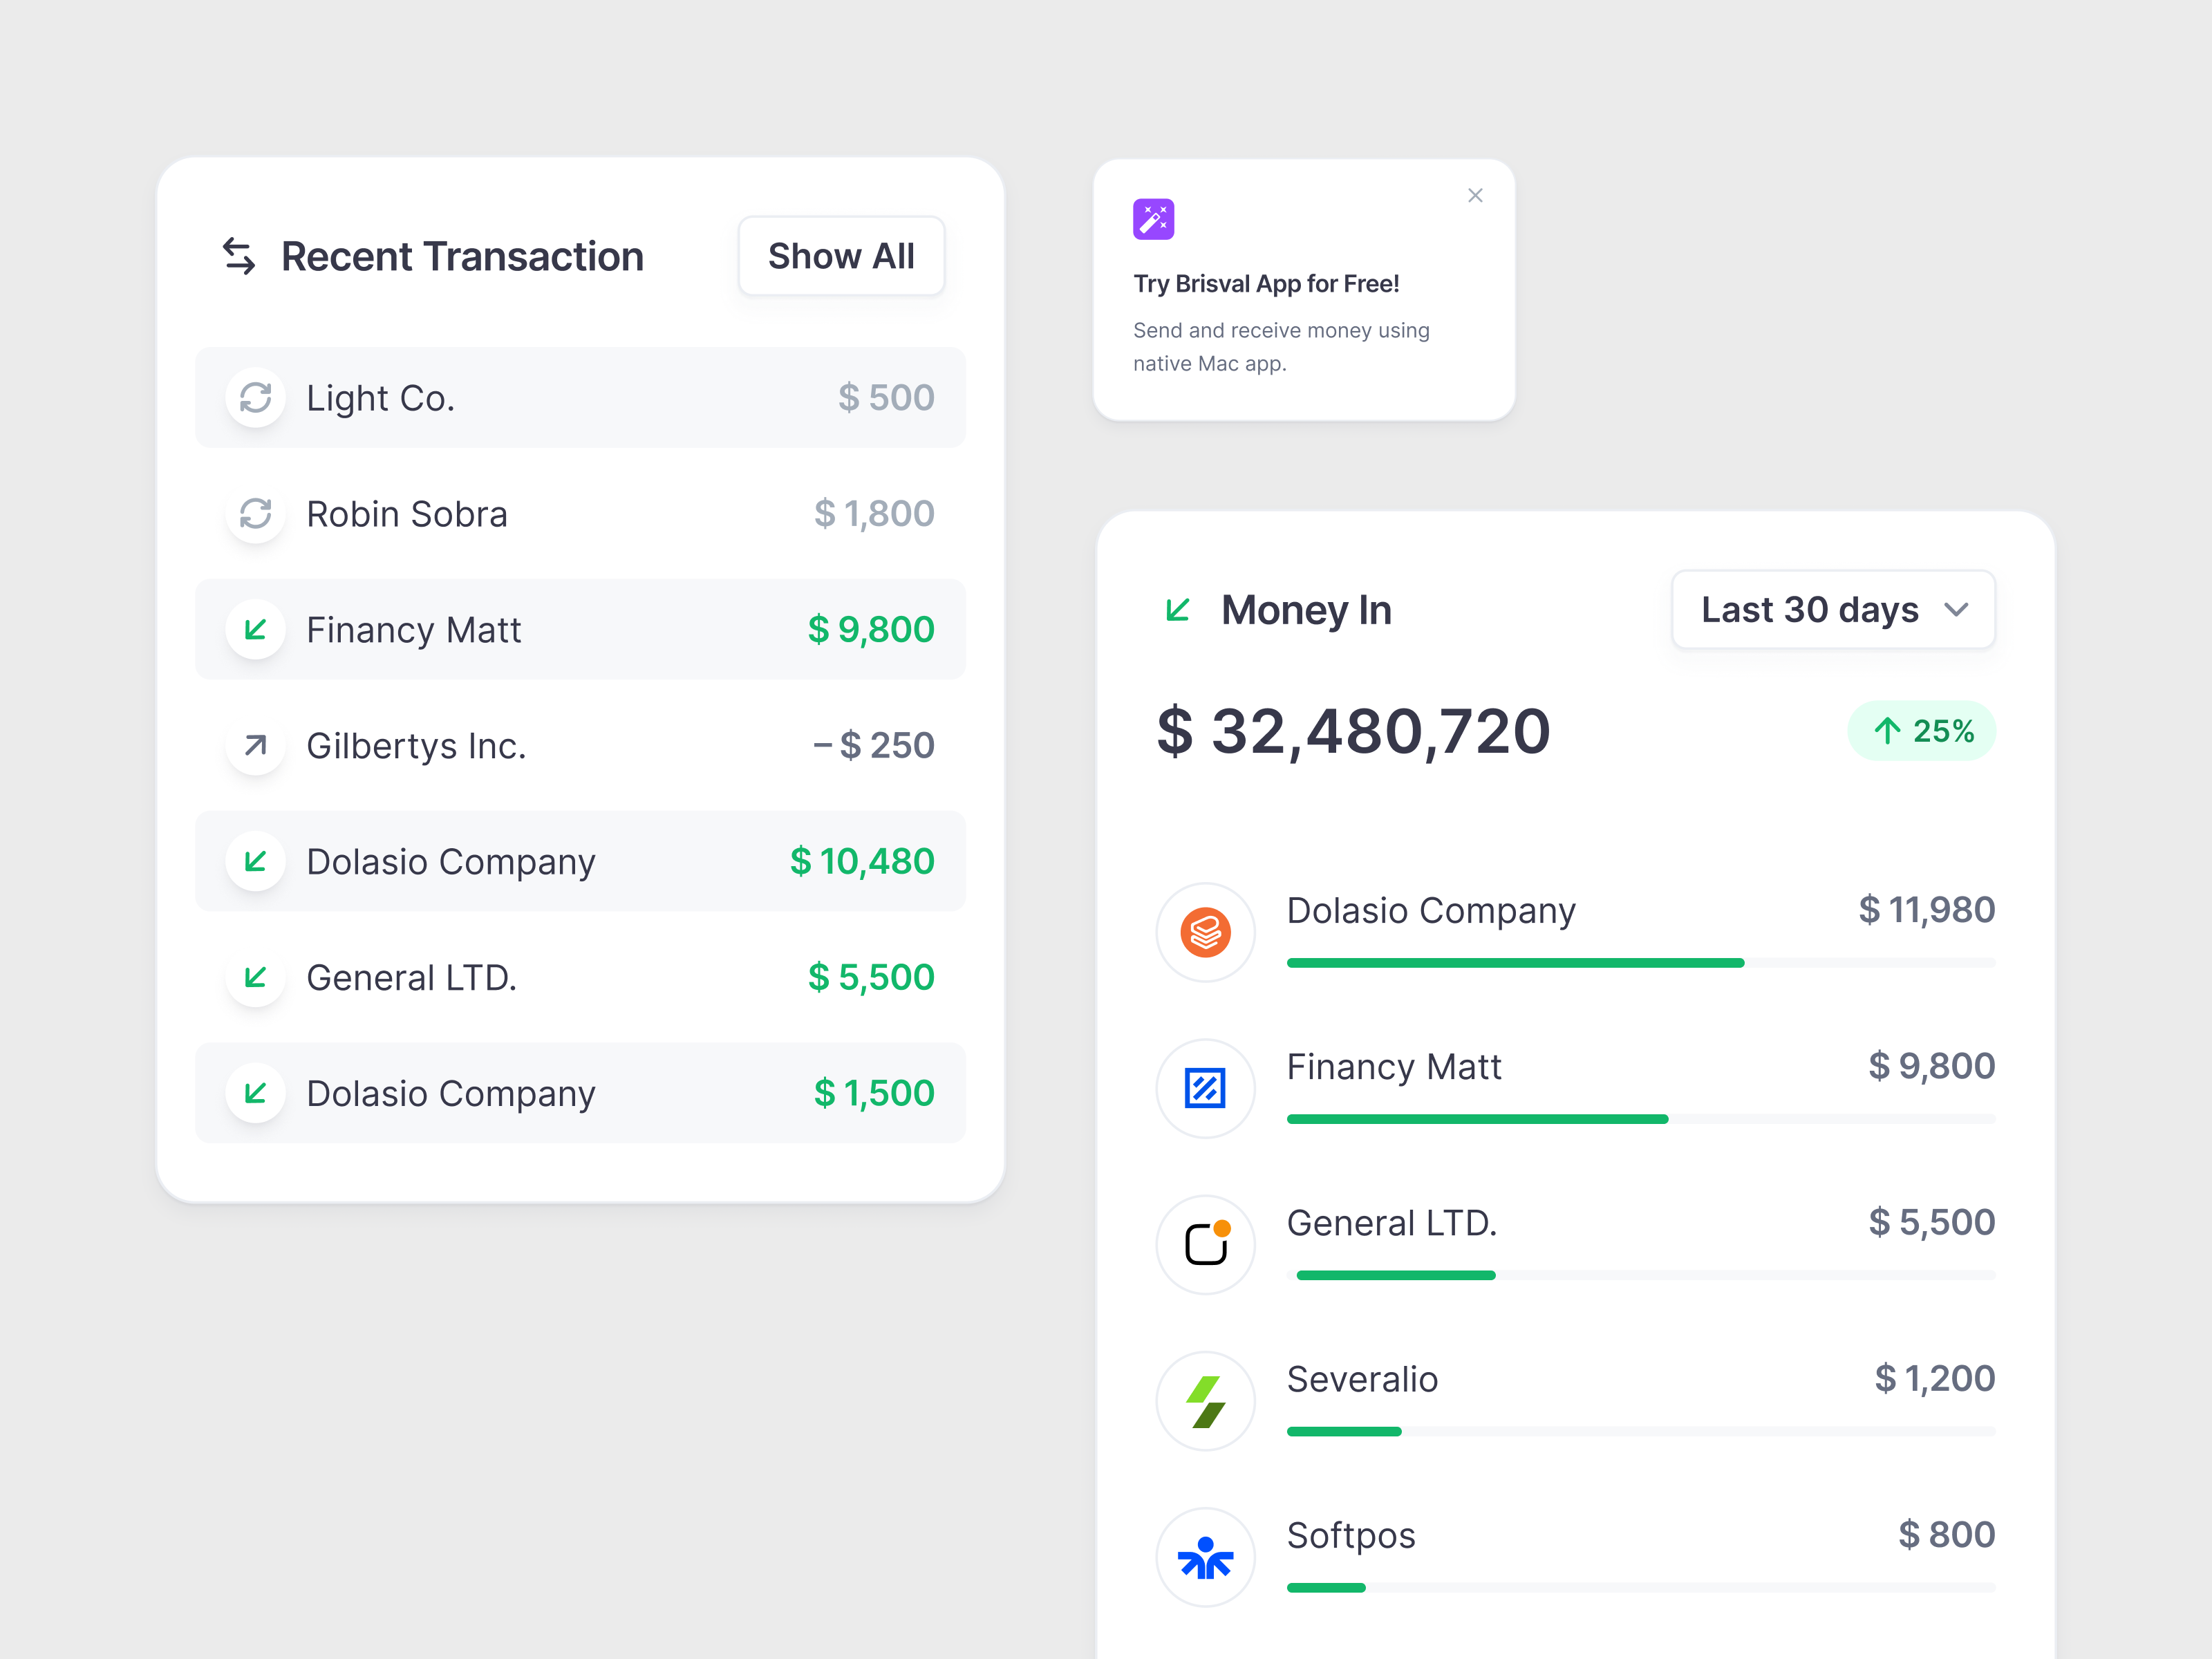The image size is (2212, 1659).
Task: Click the up arrow in the 25% badge
Action: (1887, 731)
